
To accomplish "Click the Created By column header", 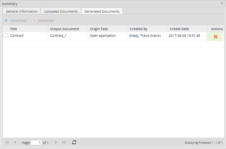I will pos(138,29).
